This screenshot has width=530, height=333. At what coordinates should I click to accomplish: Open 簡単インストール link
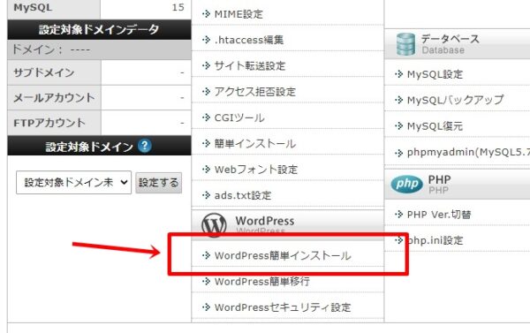pyautogui.click(x=255, y=144)
